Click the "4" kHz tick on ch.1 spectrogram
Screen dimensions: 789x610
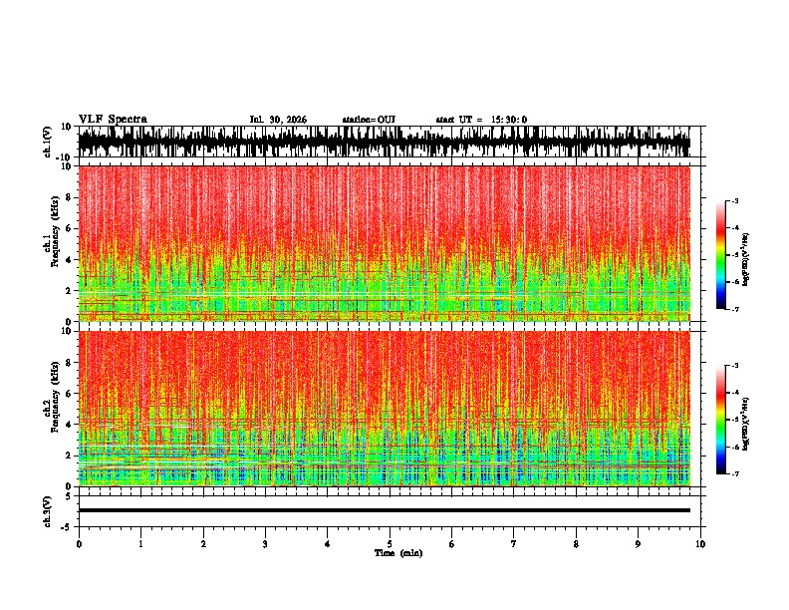click(x=69, y=260)
